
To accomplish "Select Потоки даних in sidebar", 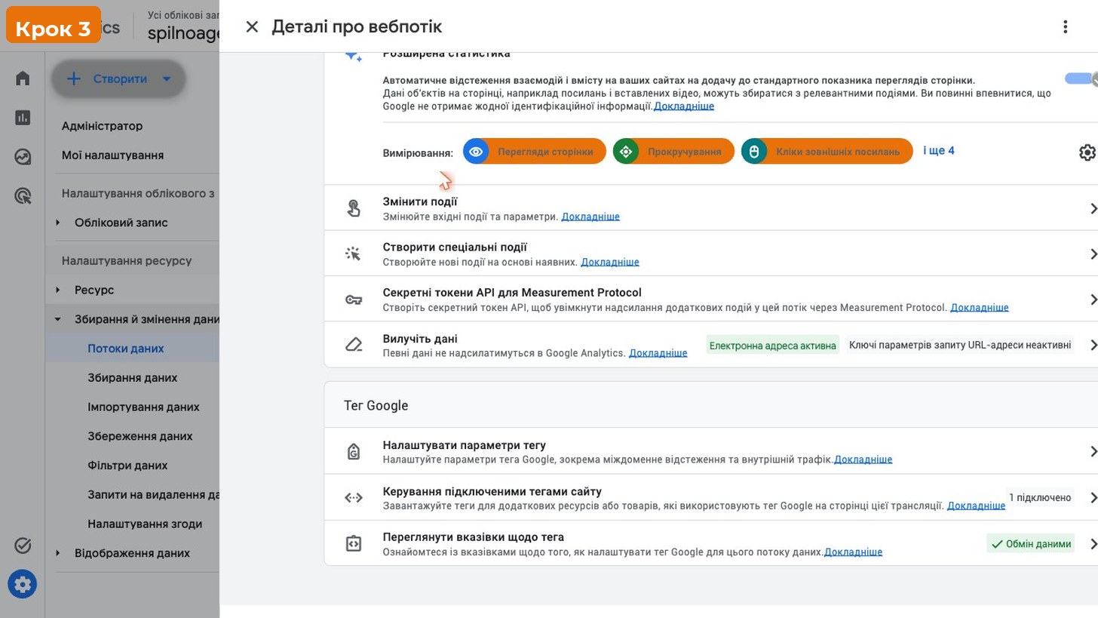I will 125,349.
